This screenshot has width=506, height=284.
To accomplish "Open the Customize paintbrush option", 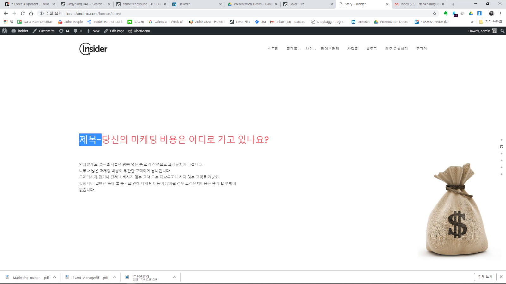I will [44, 31].
